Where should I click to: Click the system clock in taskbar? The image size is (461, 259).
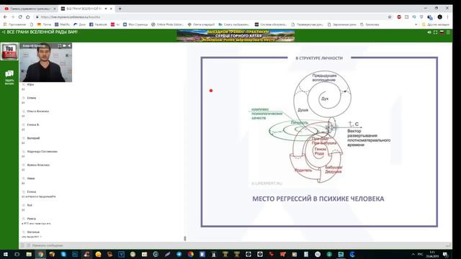[x=432, y=254]
